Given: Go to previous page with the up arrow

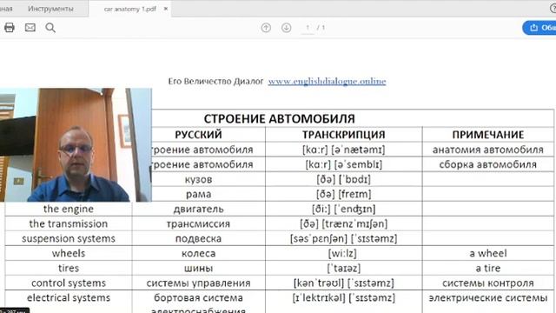Looking at the screenshot, I should point(266,28).
